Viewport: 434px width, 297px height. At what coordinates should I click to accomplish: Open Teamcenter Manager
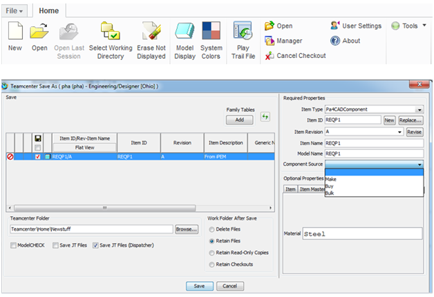pos(283,41)
